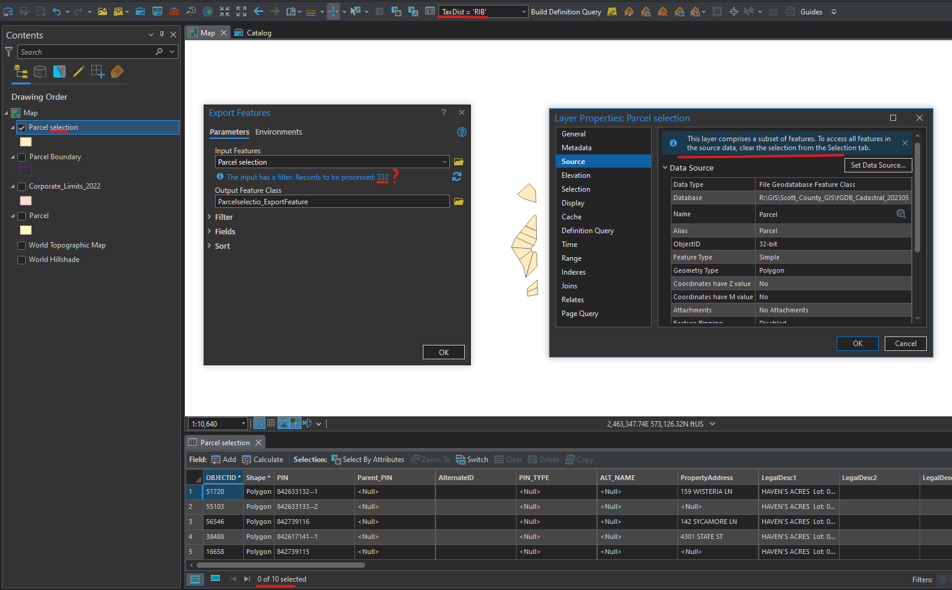
Task: Open the Input Features dropdown
Action: tap(444, 162)
